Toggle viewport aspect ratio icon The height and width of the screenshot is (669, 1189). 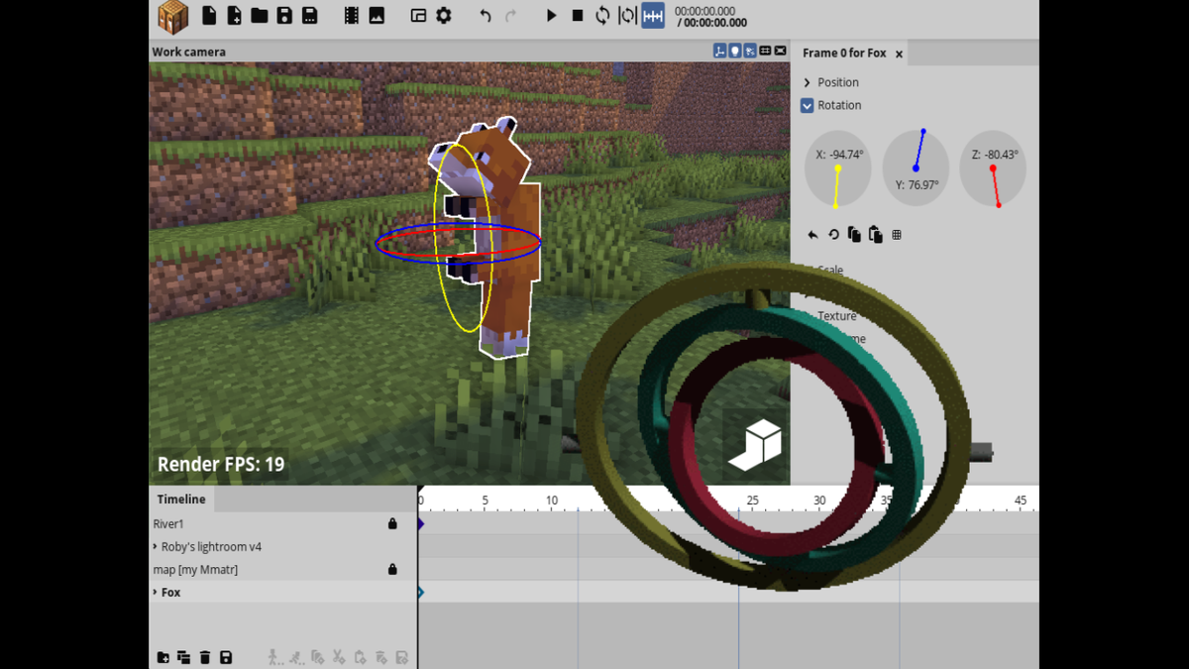click(x=765, y=52)
